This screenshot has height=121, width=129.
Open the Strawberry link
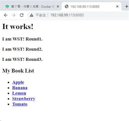[x=24, y=99]
